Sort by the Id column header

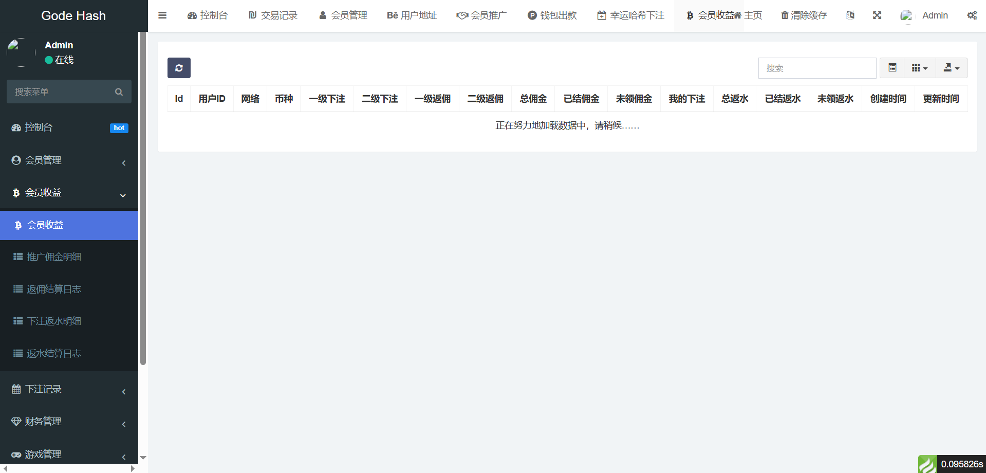pyautogui.click(x=179, y=99)
